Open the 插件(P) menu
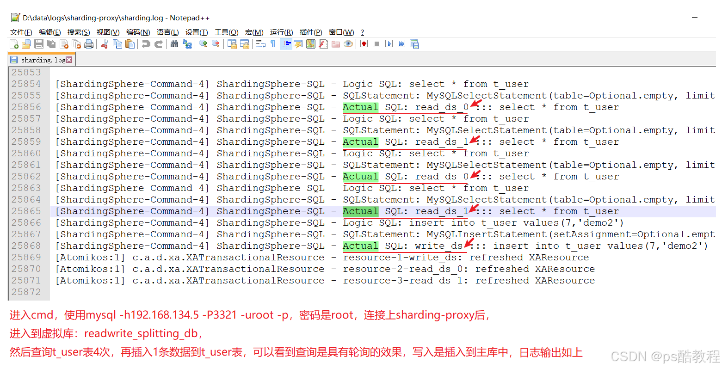722x369 pixels. coord(311,32)
